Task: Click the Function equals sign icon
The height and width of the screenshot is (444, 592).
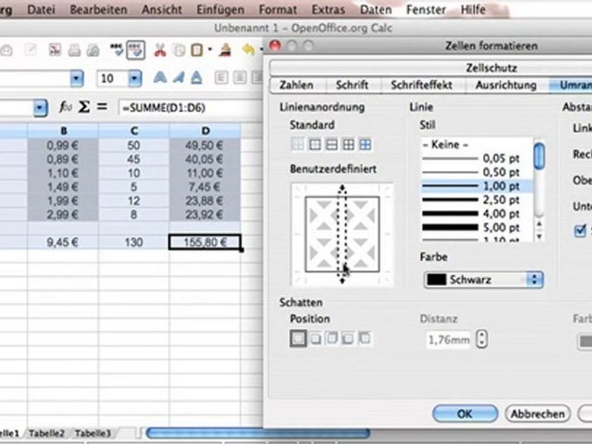Action: [102, 107]
